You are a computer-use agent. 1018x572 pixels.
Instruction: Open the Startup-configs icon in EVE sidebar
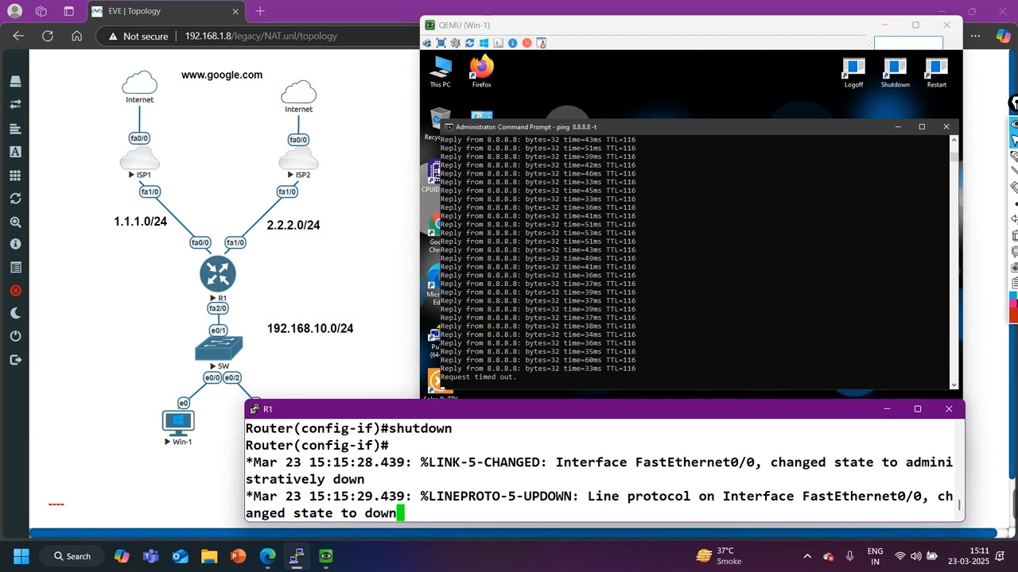[15, 129]
